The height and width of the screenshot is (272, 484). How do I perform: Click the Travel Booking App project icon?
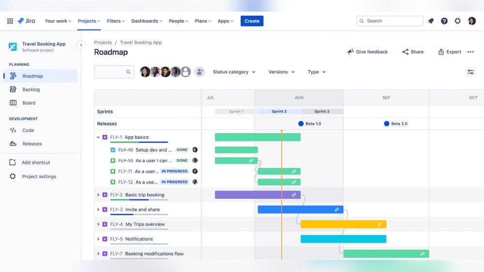(13, 46)
